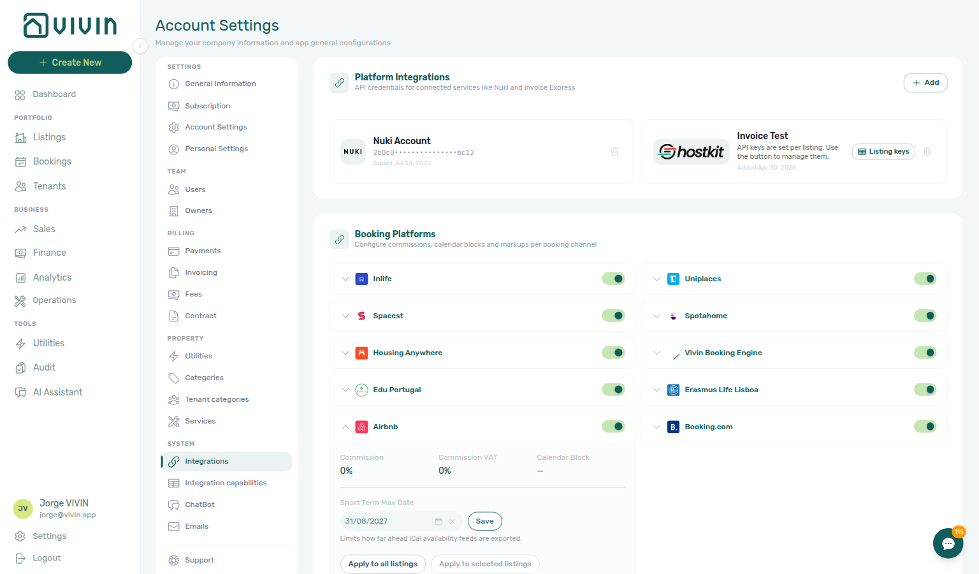Clear the Short Term Max Date

click(x=453, y=522)
